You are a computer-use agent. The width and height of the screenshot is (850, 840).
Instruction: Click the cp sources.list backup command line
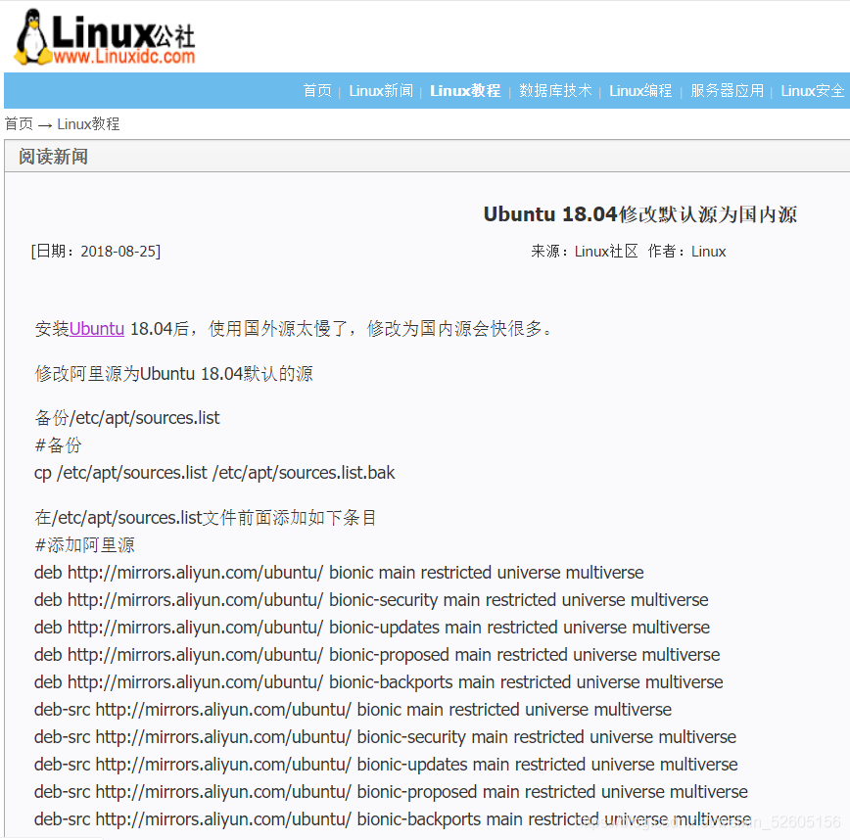coord(214,473)
